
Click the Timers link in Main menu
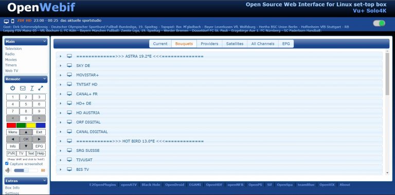(x=11, y=65)
